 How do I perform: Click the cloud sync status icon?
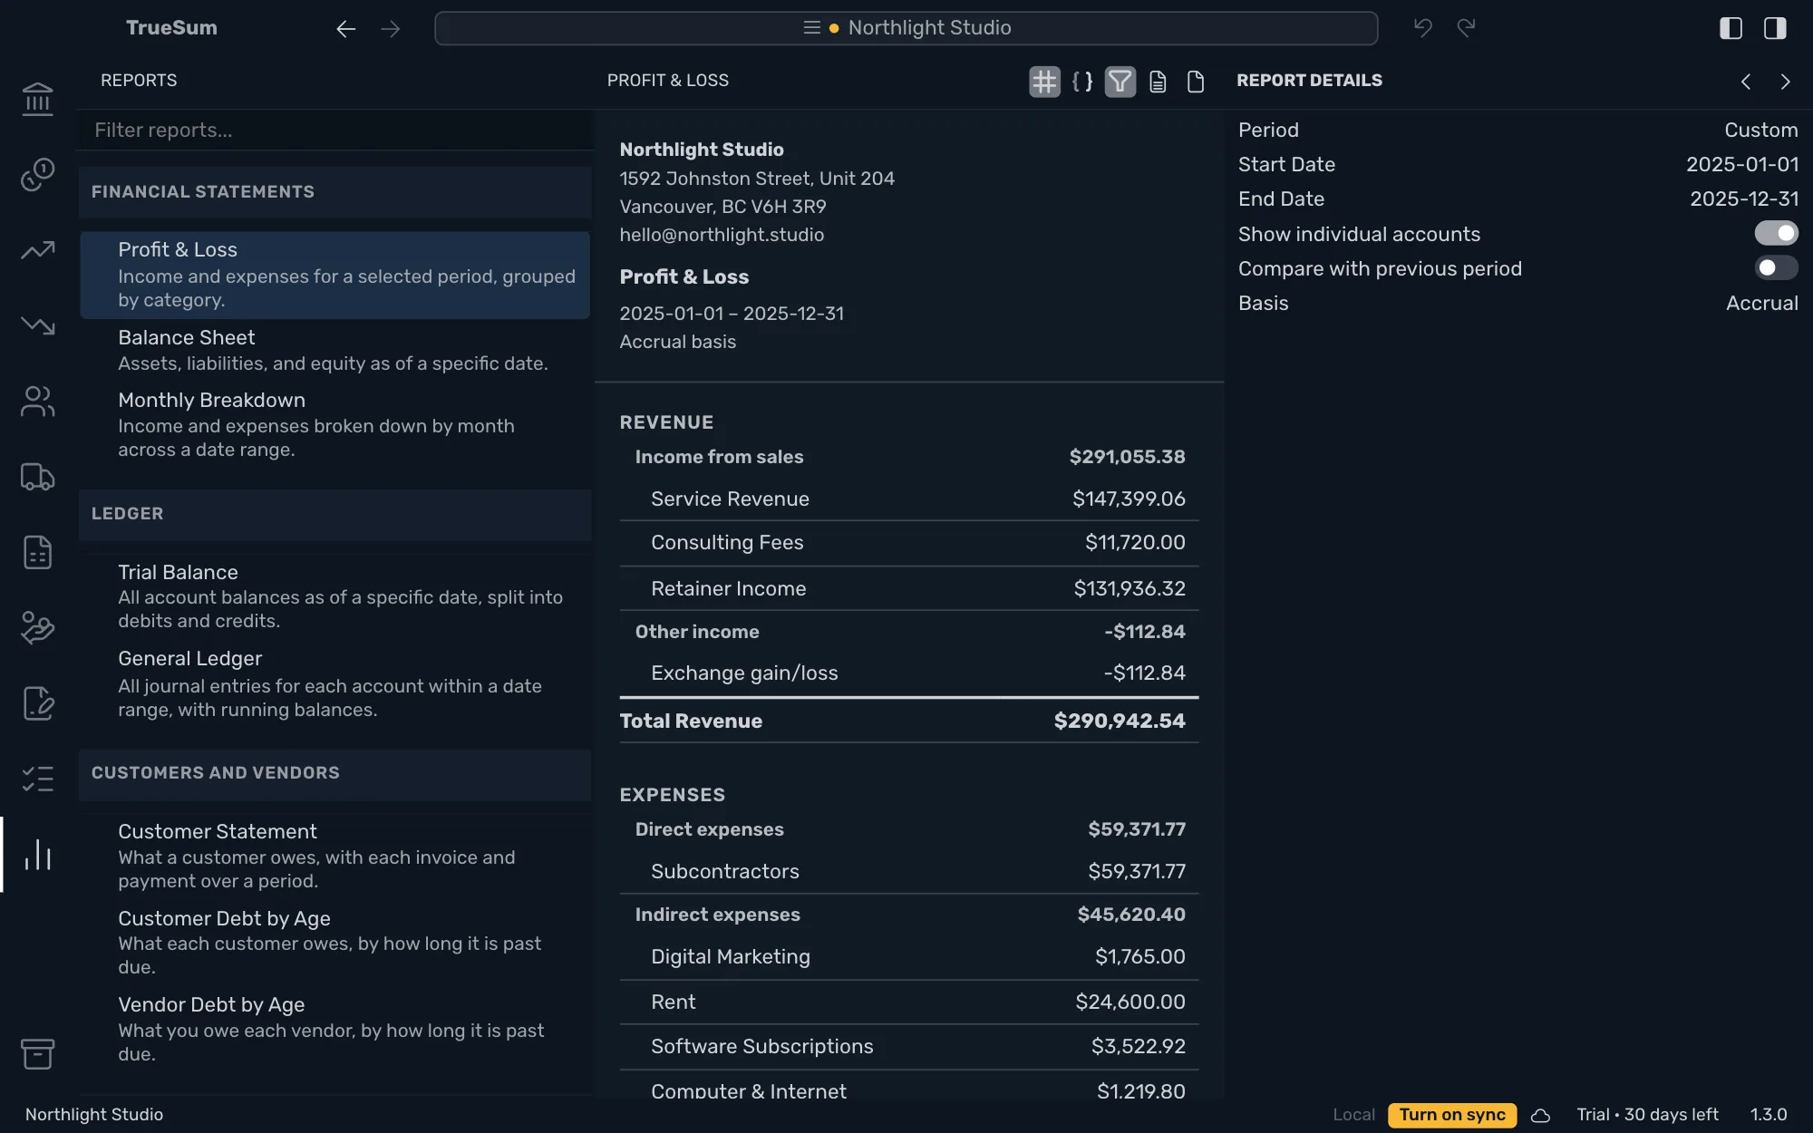click(1540, 1115)
